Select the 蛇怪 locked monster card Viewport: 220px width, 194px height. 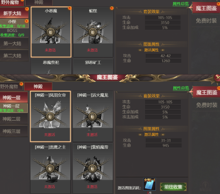93,32
